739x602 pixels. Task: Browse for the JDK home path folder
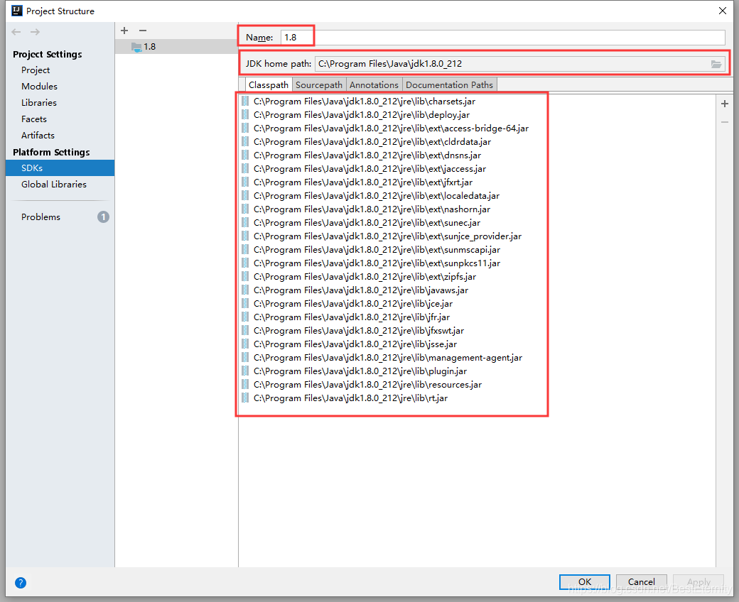click(716, 64)
